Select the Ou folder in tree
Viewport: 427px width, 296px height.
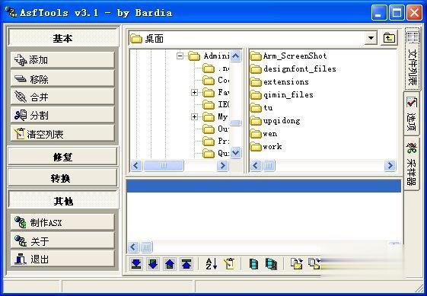(216, 129)
